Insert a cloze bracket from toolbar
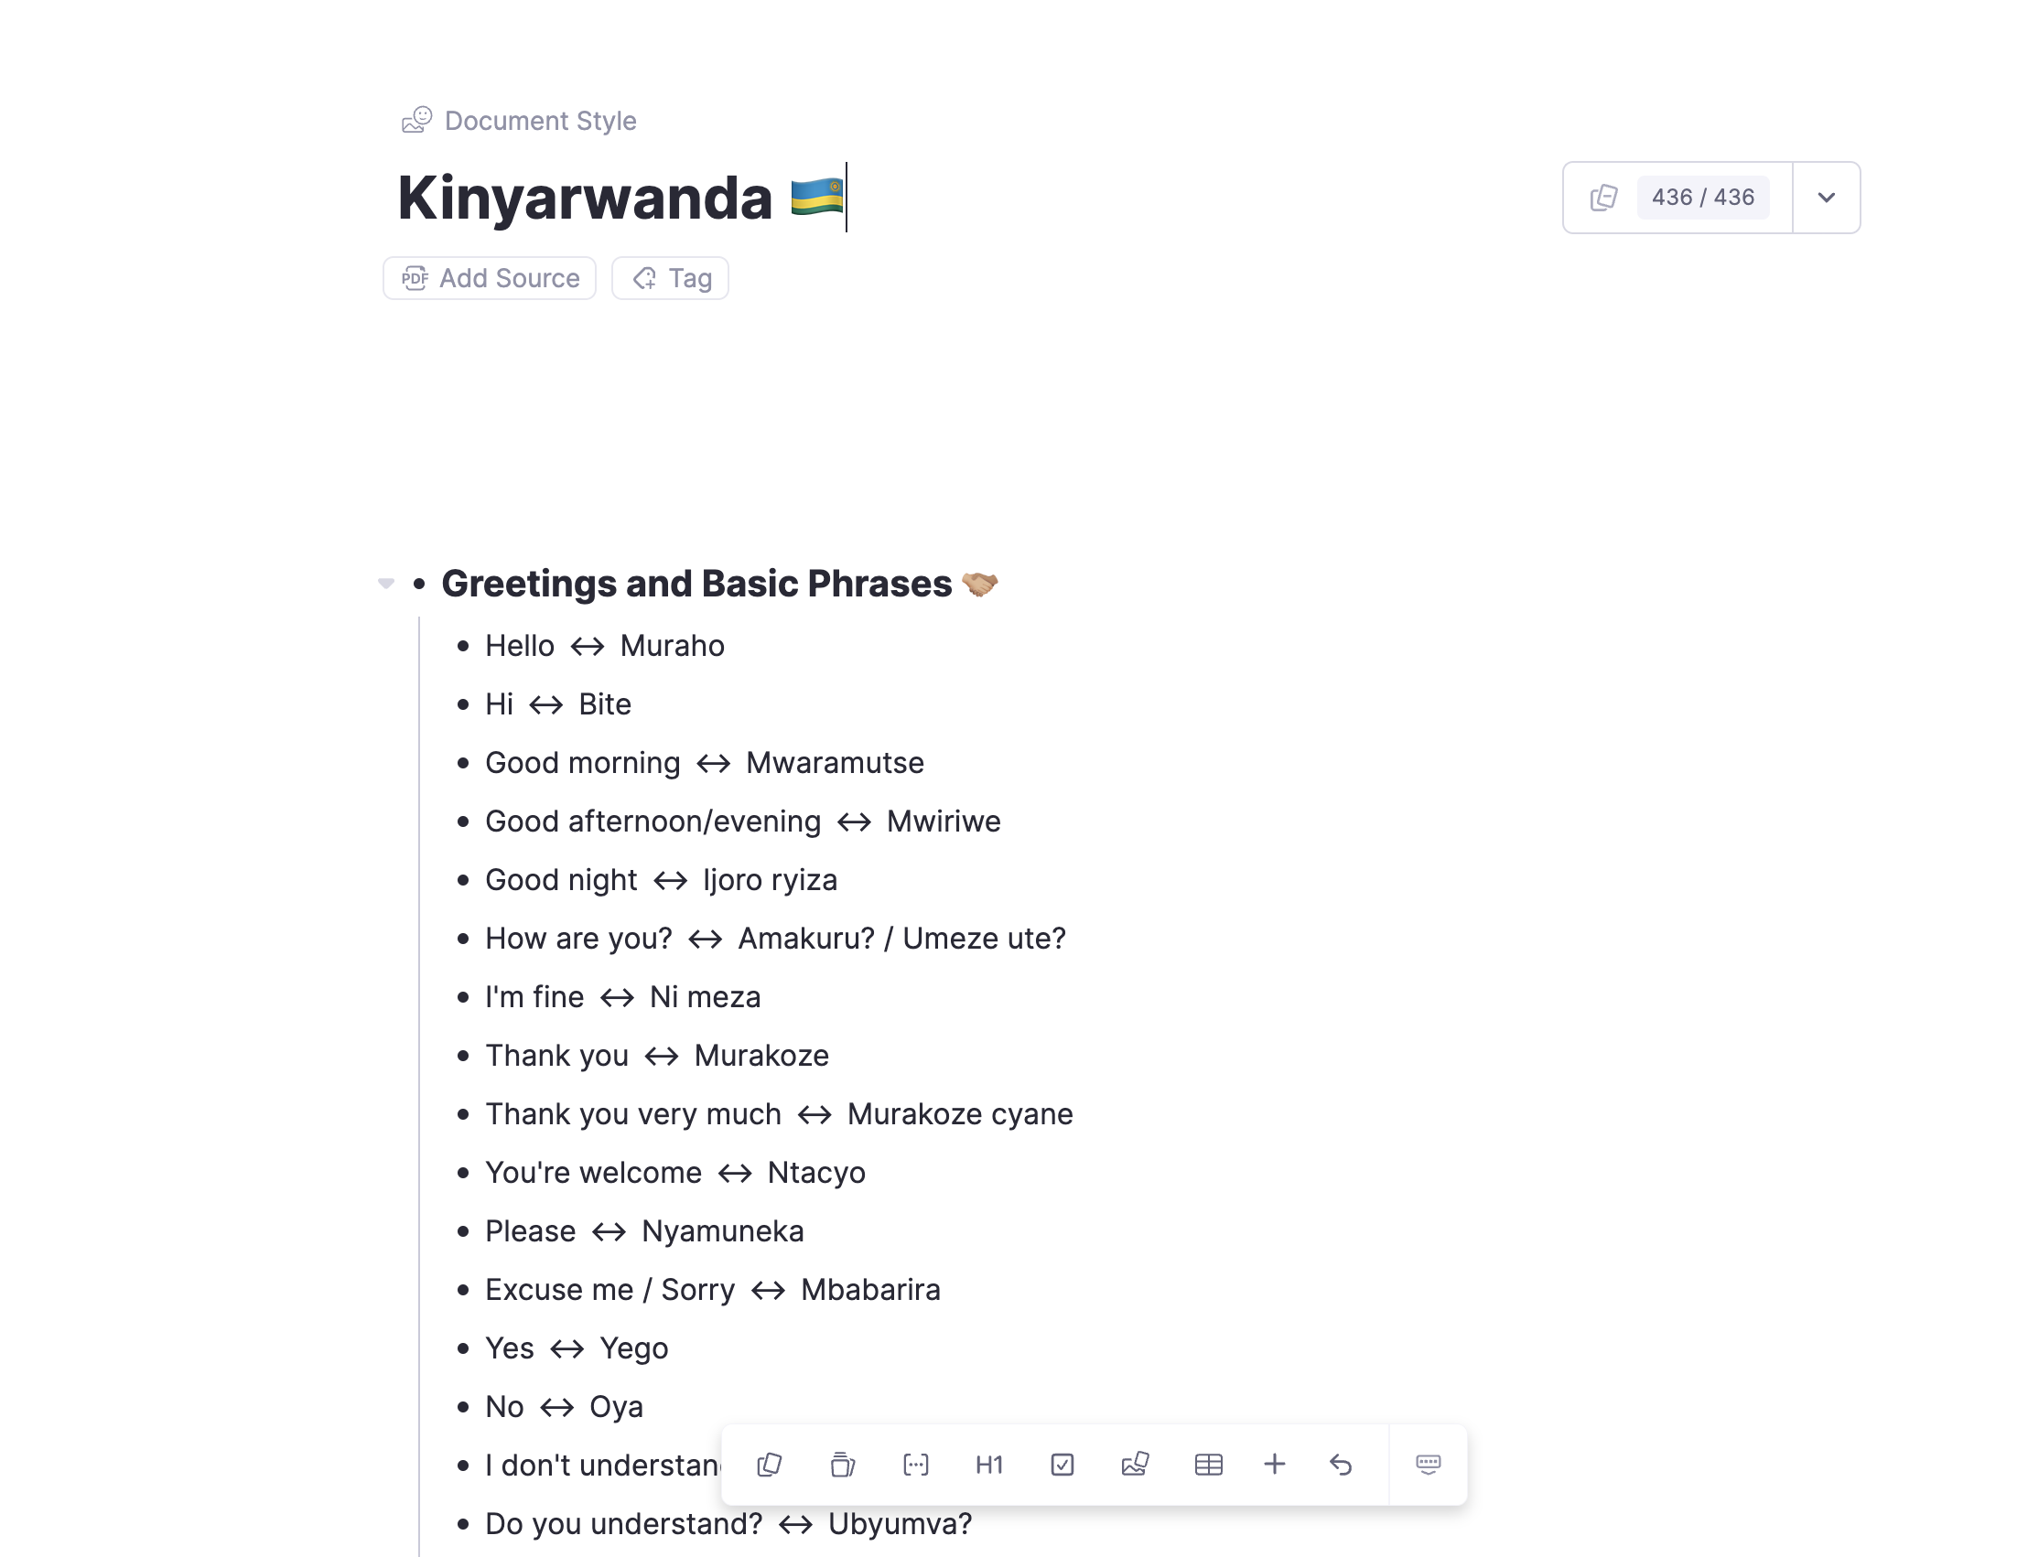 tap(915, 1465)
